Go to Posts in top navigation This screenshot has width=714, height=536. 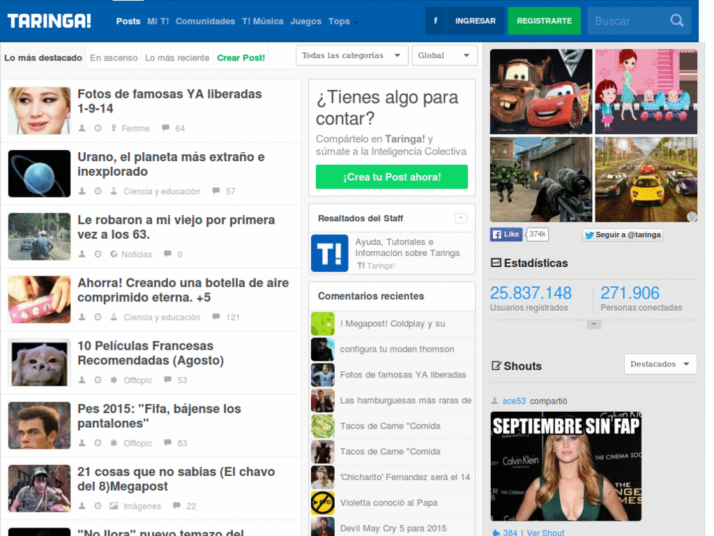[128, 22]
